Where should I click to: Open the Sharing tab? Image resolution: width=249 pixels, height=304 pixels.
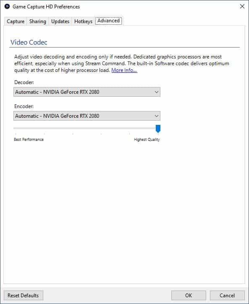38,21
